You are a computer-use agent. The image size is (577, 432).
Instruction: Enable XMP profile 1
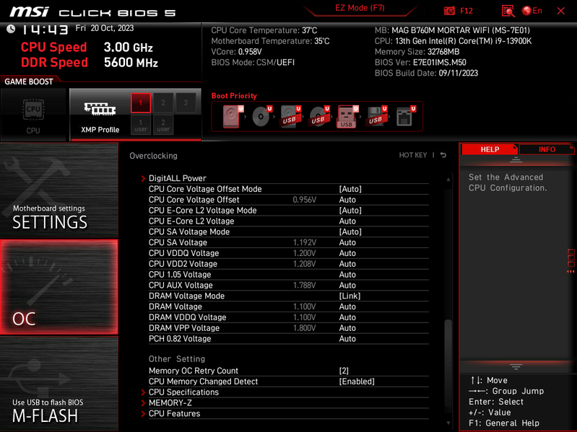(141, 103)
